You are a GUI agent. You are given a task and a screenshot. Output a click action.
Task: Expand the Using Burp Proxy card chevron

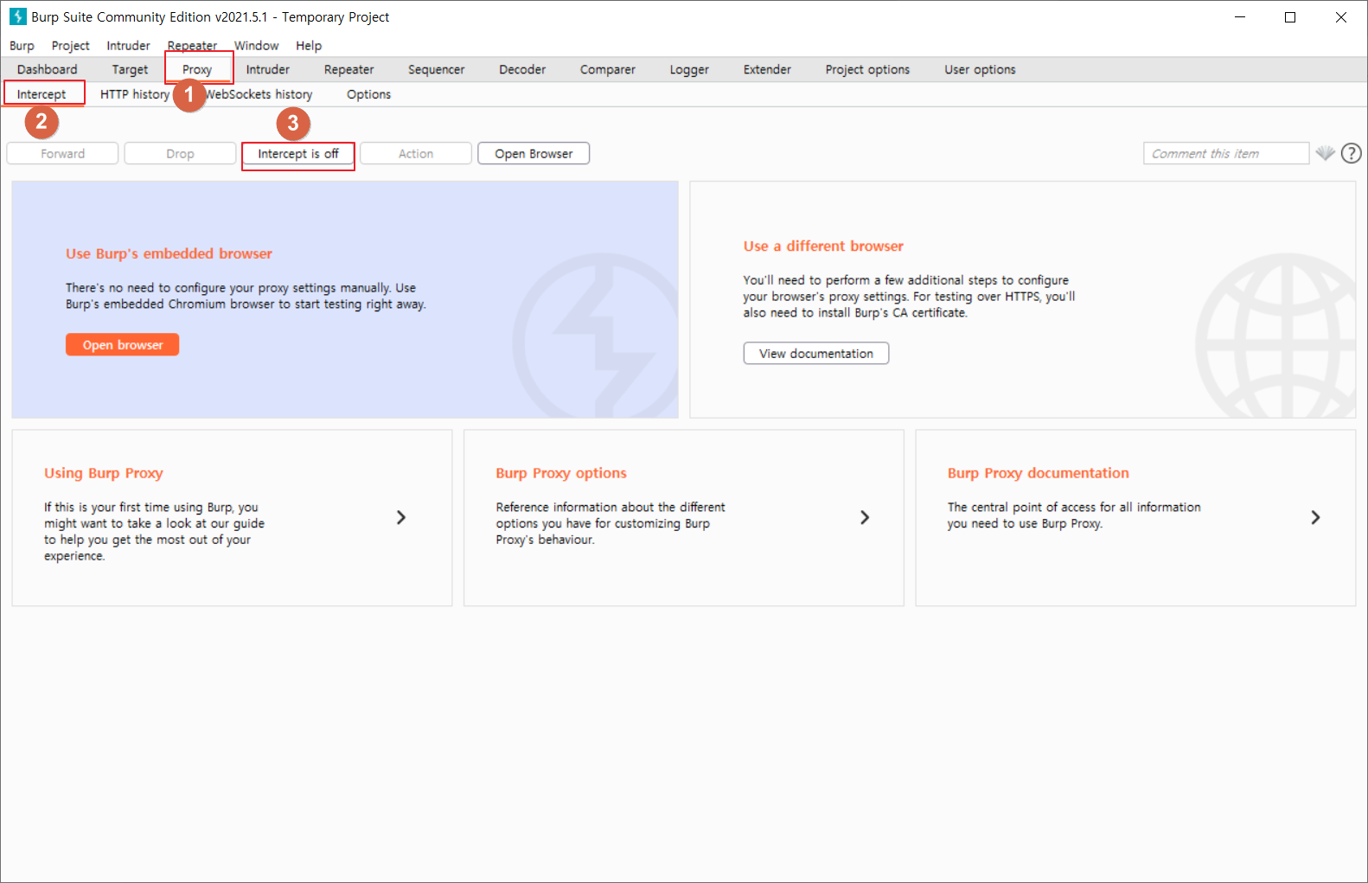click(401, 517)
